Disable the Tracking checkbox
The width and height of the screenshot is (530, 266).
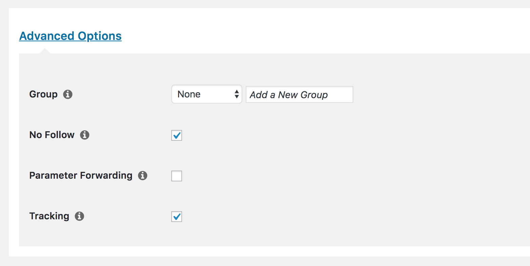[x=176, y=216]
